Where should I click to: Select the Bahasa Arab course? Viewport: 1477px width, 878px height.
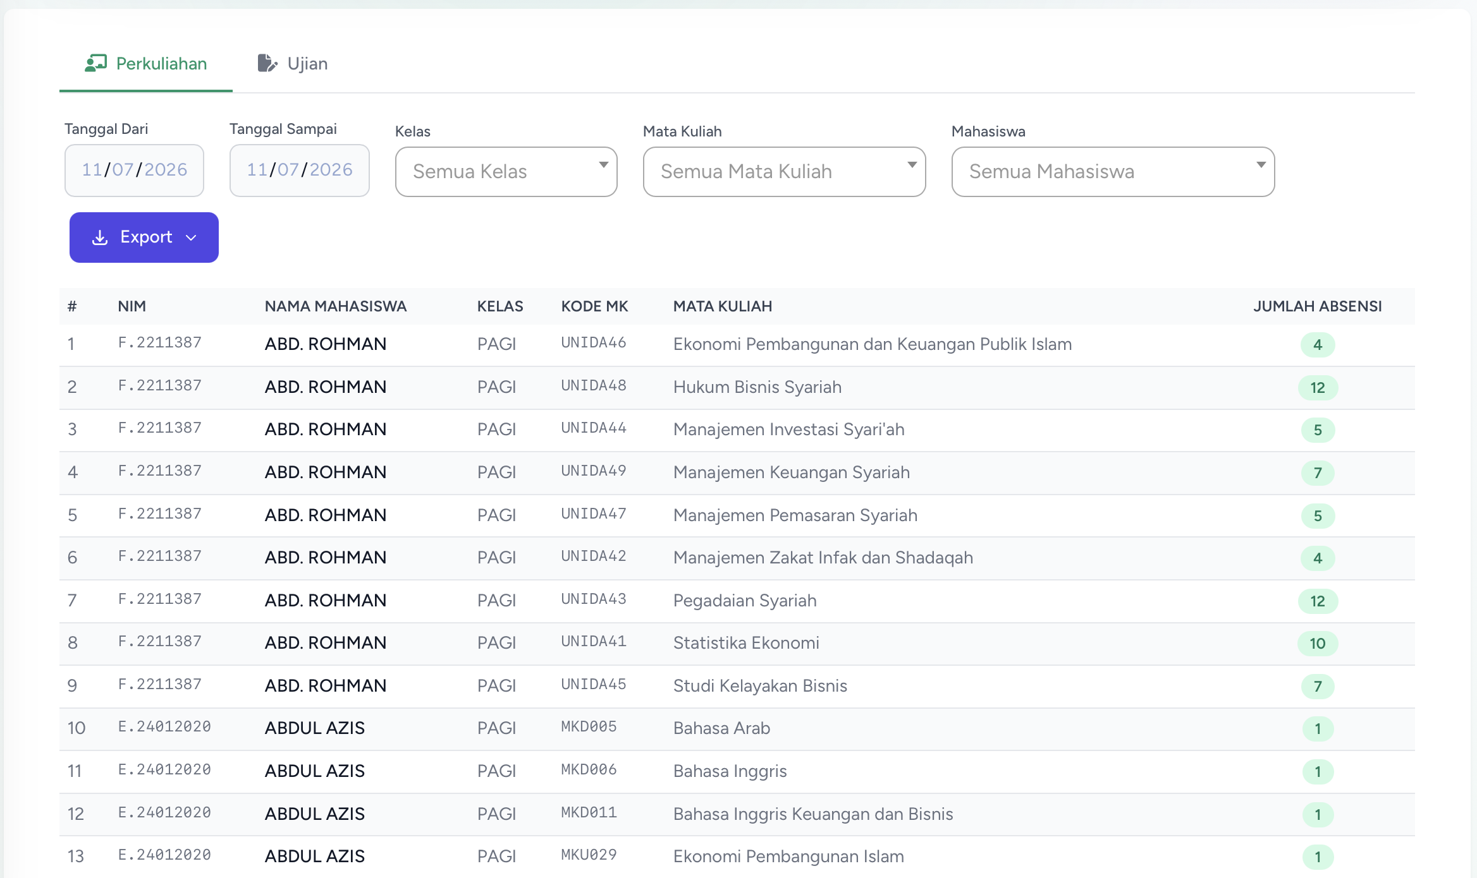pyautogui.click(x=721, y=728)
